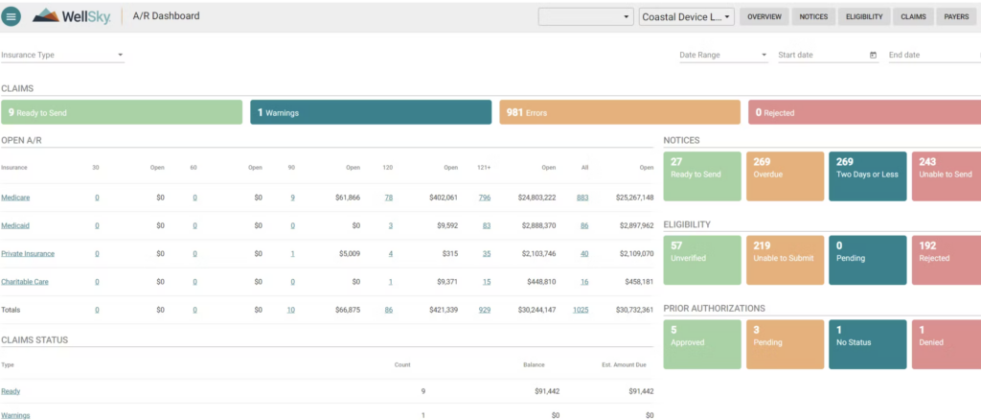Image resolution: width=981 pixels, height=420 pixels.
Task: Open the 0 Rejected claims tile
Action: pos(865,112)
